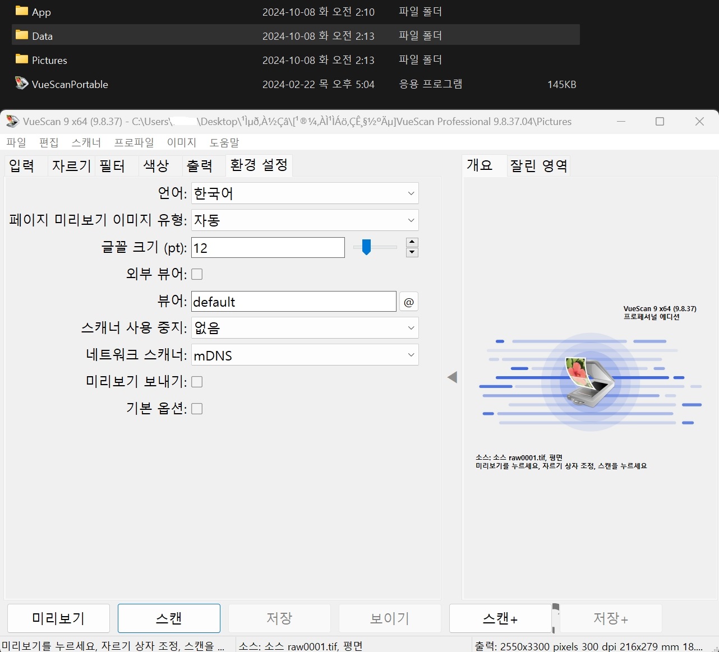Click the 미리보기 button
The height and width of the screenshot is (652, 719).
[58, 618]
